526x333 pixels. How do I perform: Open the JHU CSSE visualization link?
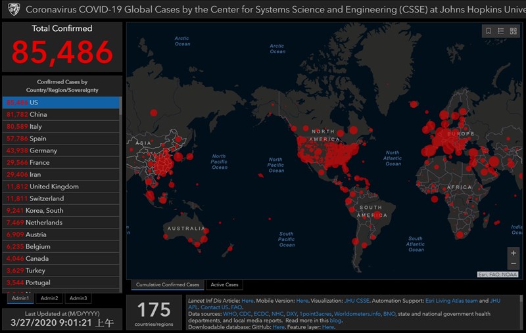pyautogui.click(x=356, y=301)
